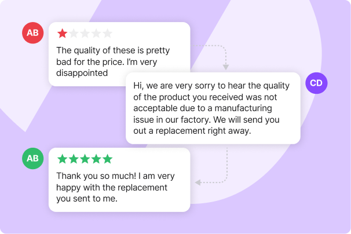This screenshot has width=351, height=234.
Task: Click the third green star
Action: [x=85, y=159]
